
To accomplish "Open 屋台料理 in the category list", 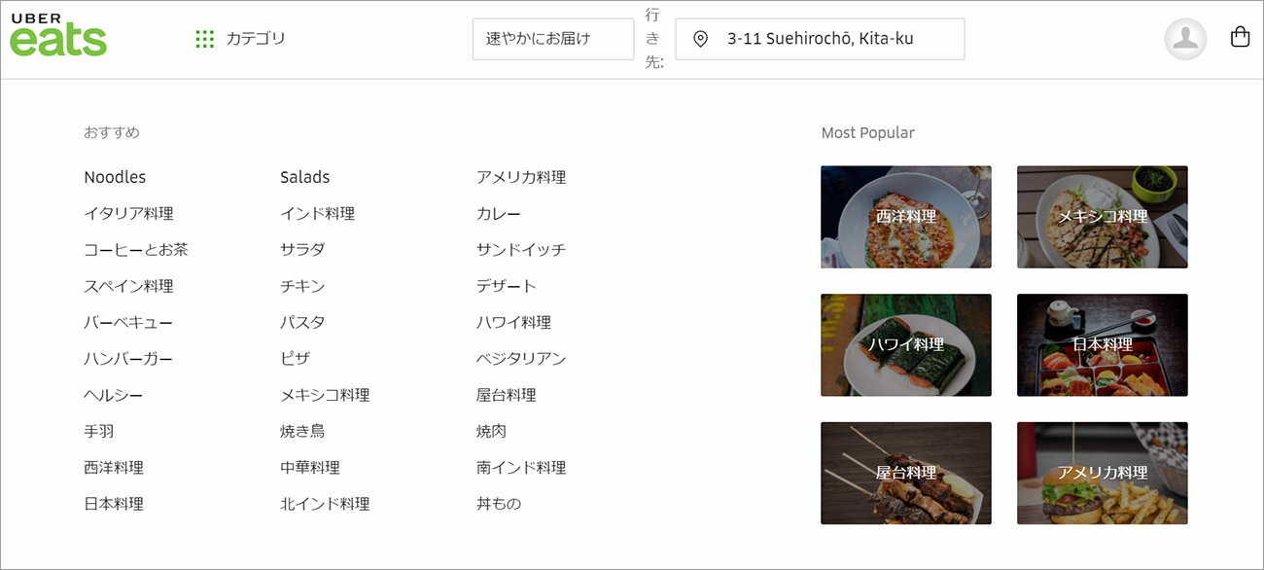I will [507, 395].
